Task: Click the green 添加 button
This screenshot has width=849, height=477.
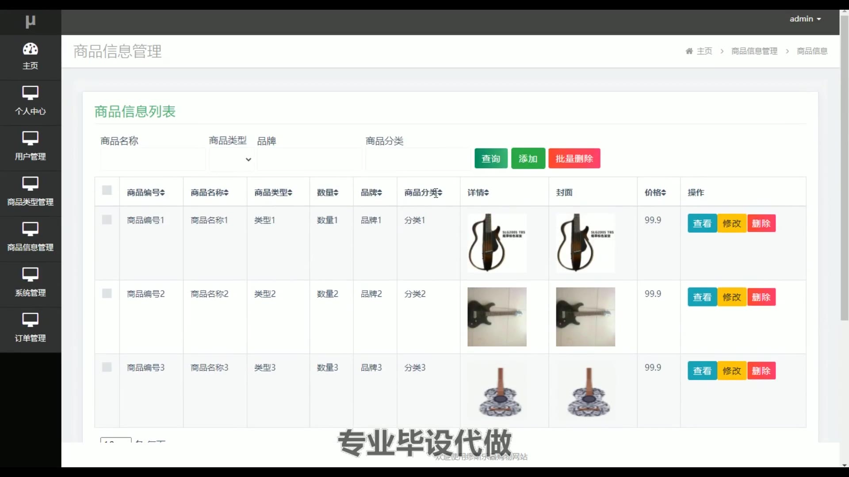Action: click(528, 159)
